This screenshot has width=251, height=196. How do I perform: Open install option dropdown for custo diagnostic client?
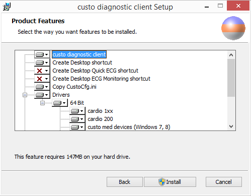pyautogui.click(x=42, y=54)
